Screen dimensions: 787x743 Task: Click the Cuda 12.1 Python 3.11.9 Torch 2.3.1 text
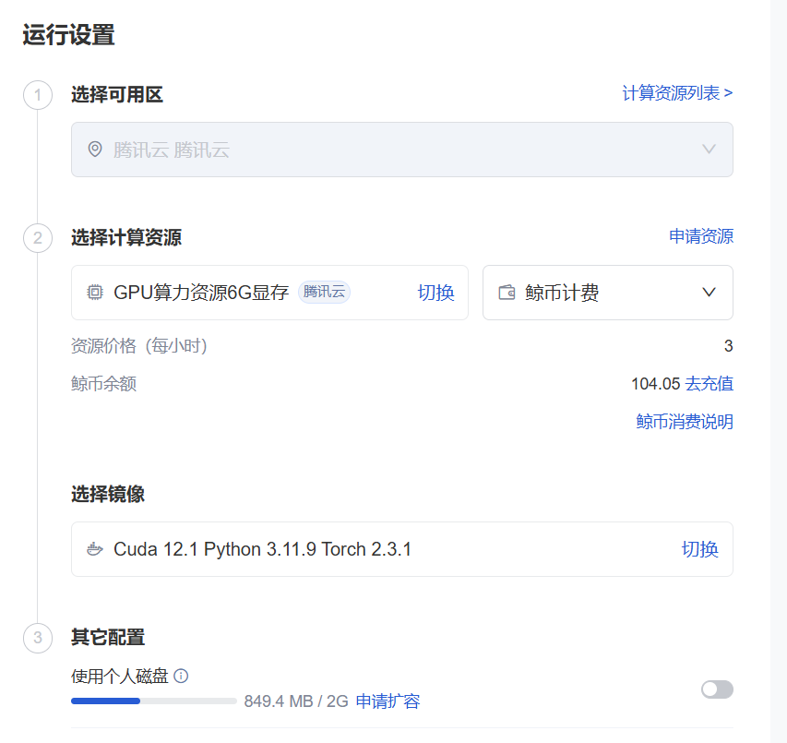(263, 549)
